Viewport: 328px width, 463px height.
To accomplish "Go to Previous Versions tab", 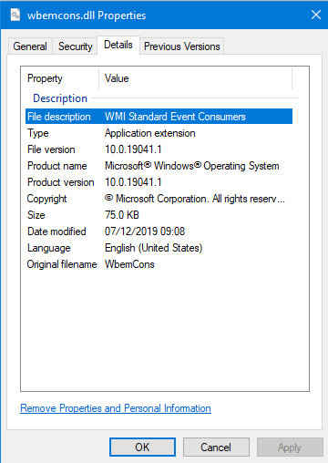I will click(182, 46).
